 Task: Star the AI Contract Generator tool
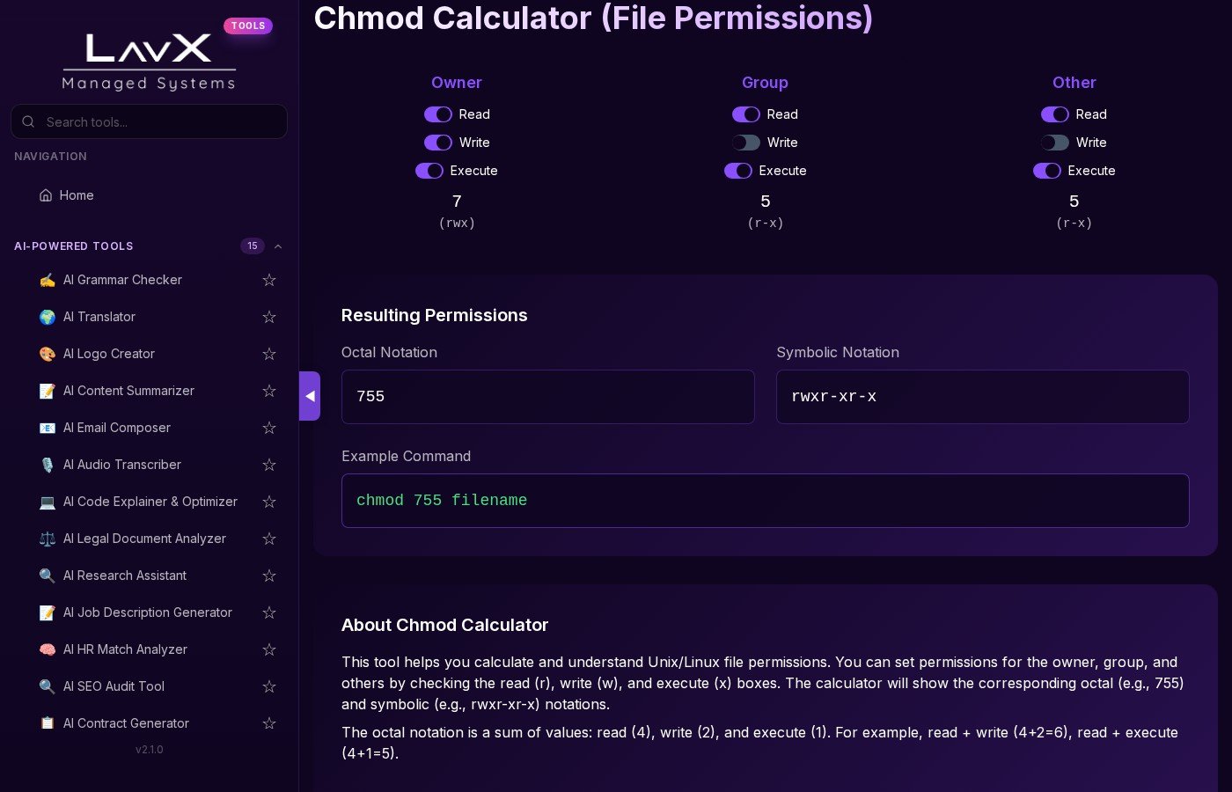269,723
